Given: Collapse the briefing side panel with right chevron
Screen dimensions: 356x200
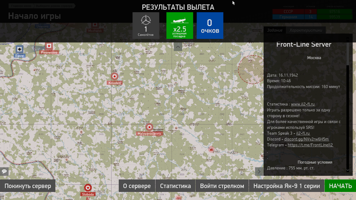Looking at the screenshot, I should tap(259, 171).
